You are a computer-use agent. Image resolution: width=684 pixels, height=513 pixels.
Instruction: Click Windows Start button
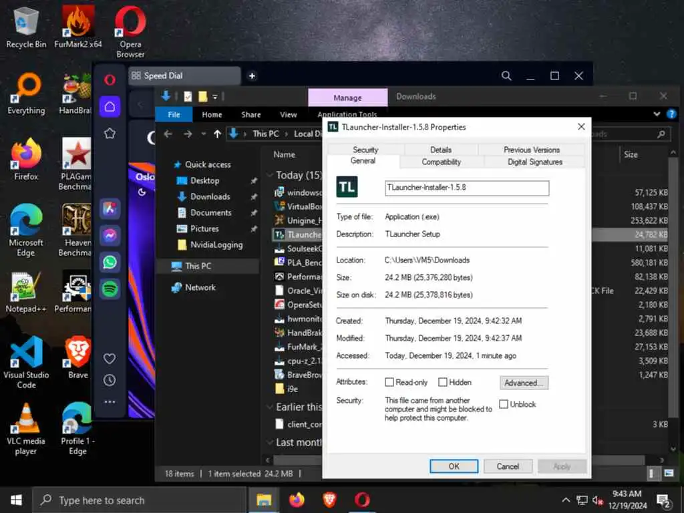[16, 500]
